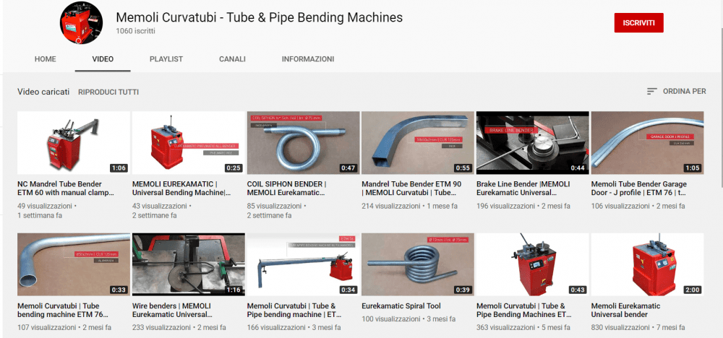Open Wire benders video thumbnail

pos(188,264)
